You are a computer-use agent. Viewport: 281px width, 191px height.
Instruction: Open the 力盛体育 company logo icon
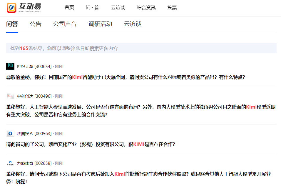(x=10, y=163)
